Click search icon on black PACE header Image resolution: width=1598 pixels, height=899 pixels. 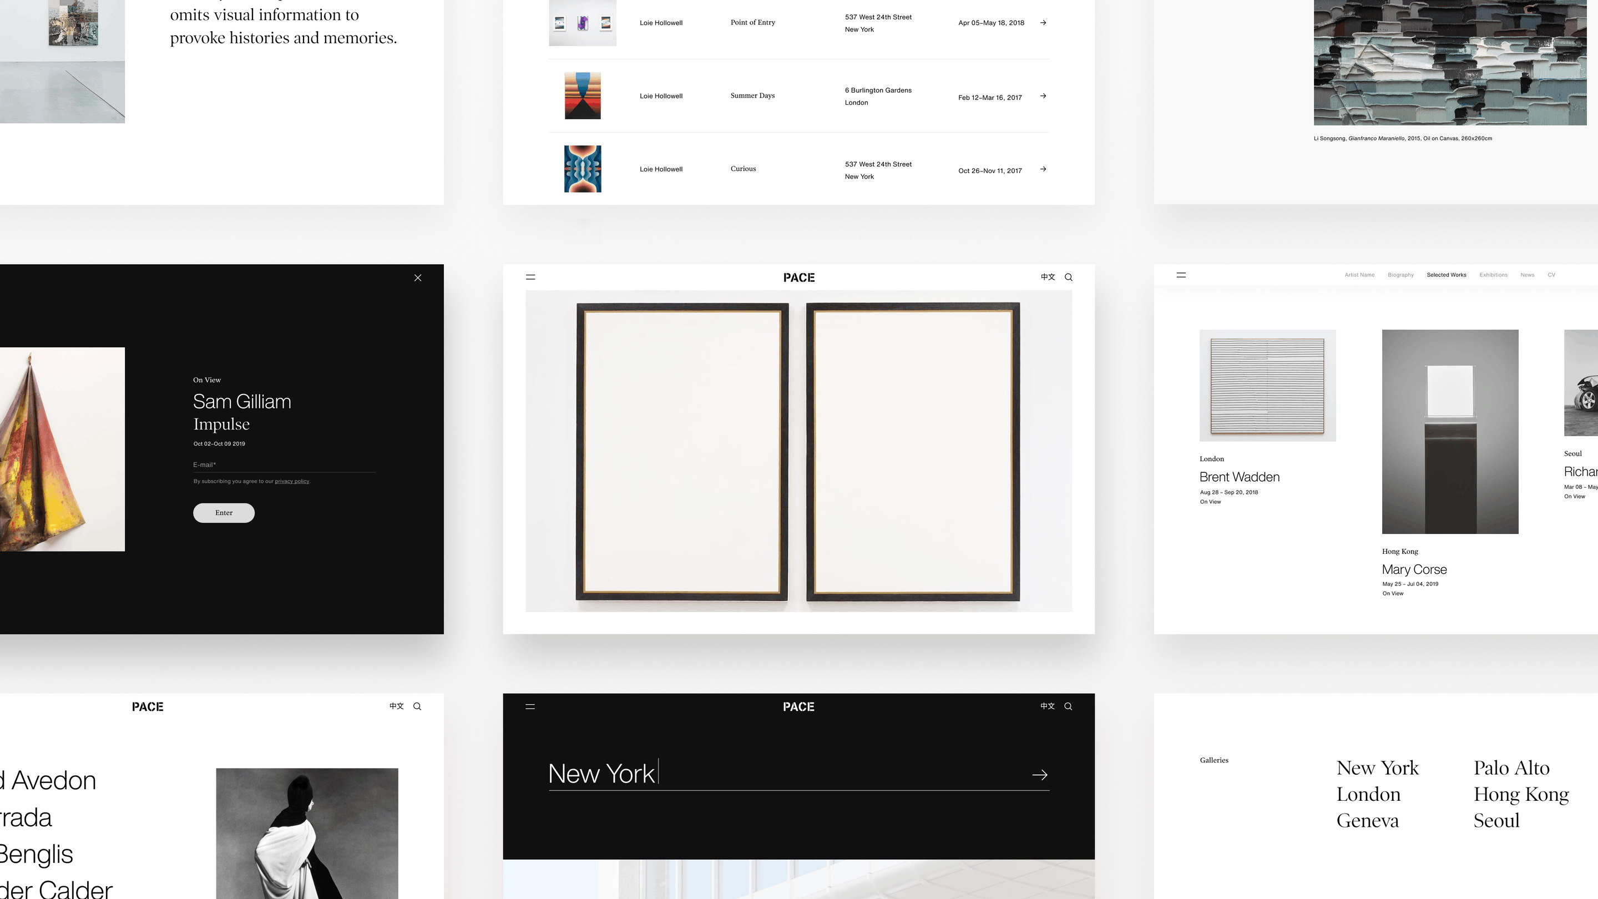pos(1068,706)
